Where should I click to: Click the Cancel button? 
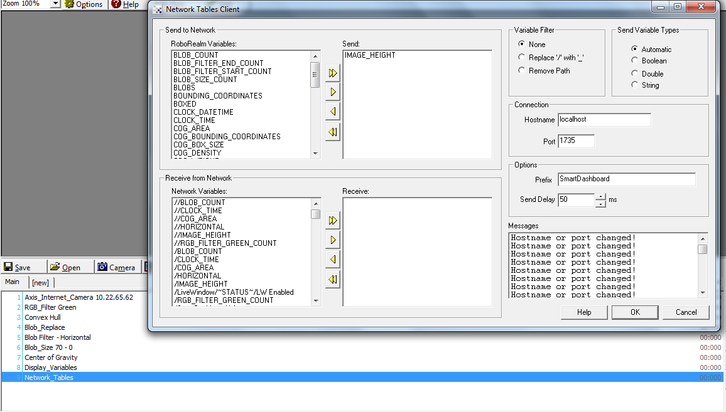coord(686,312)
